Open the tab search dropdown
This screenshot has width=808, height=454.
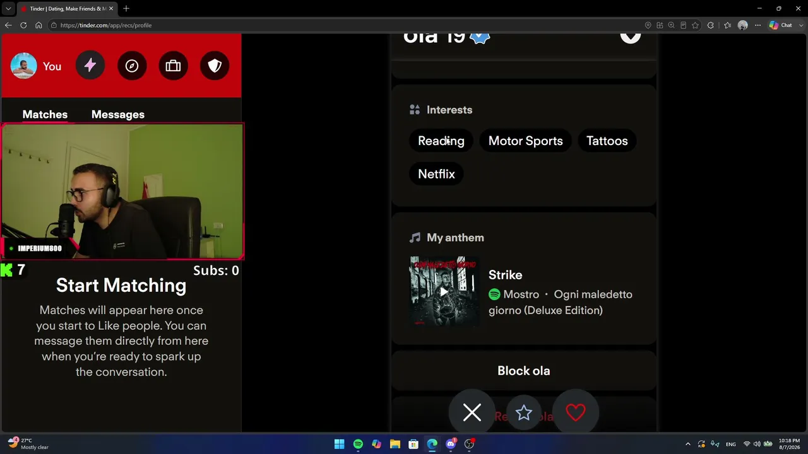tap(8, 9)
